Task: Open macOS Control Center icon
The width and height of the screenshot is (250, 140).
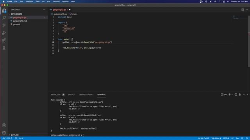Action: coord(224,2)
